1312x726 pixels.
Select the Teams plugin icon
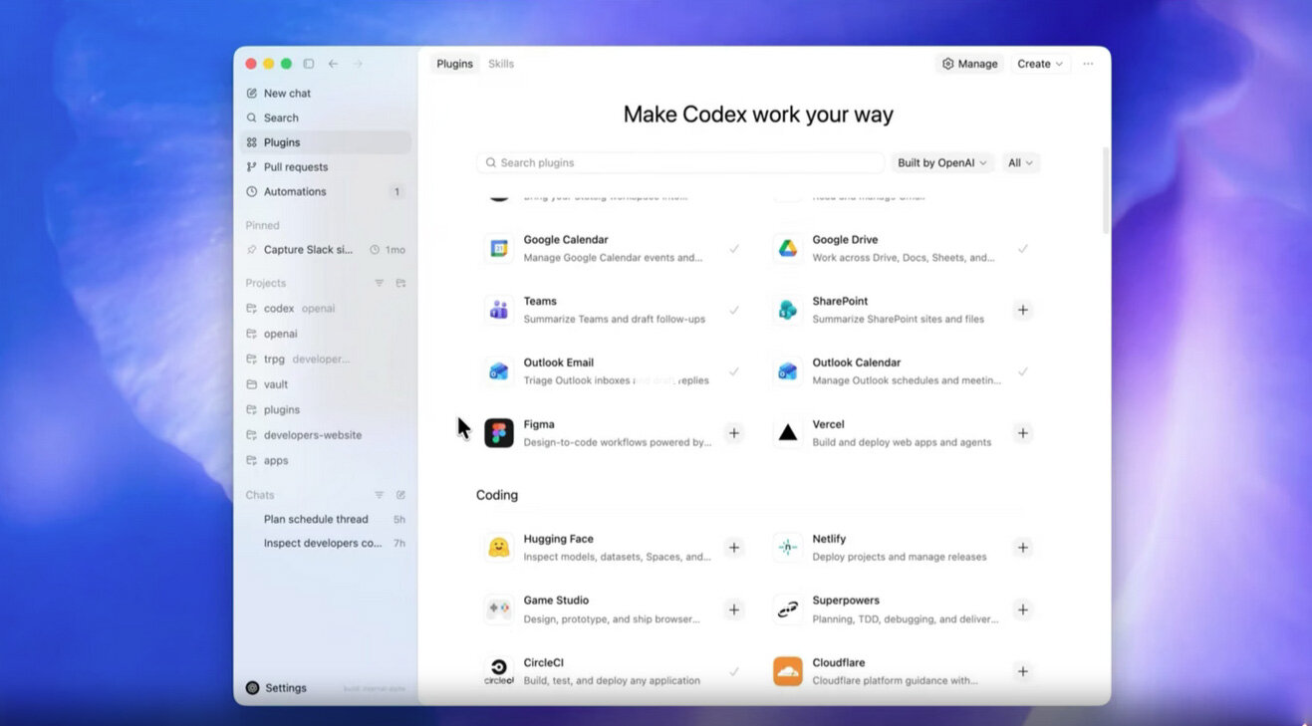pyautogui.click(x=499, y=310)
